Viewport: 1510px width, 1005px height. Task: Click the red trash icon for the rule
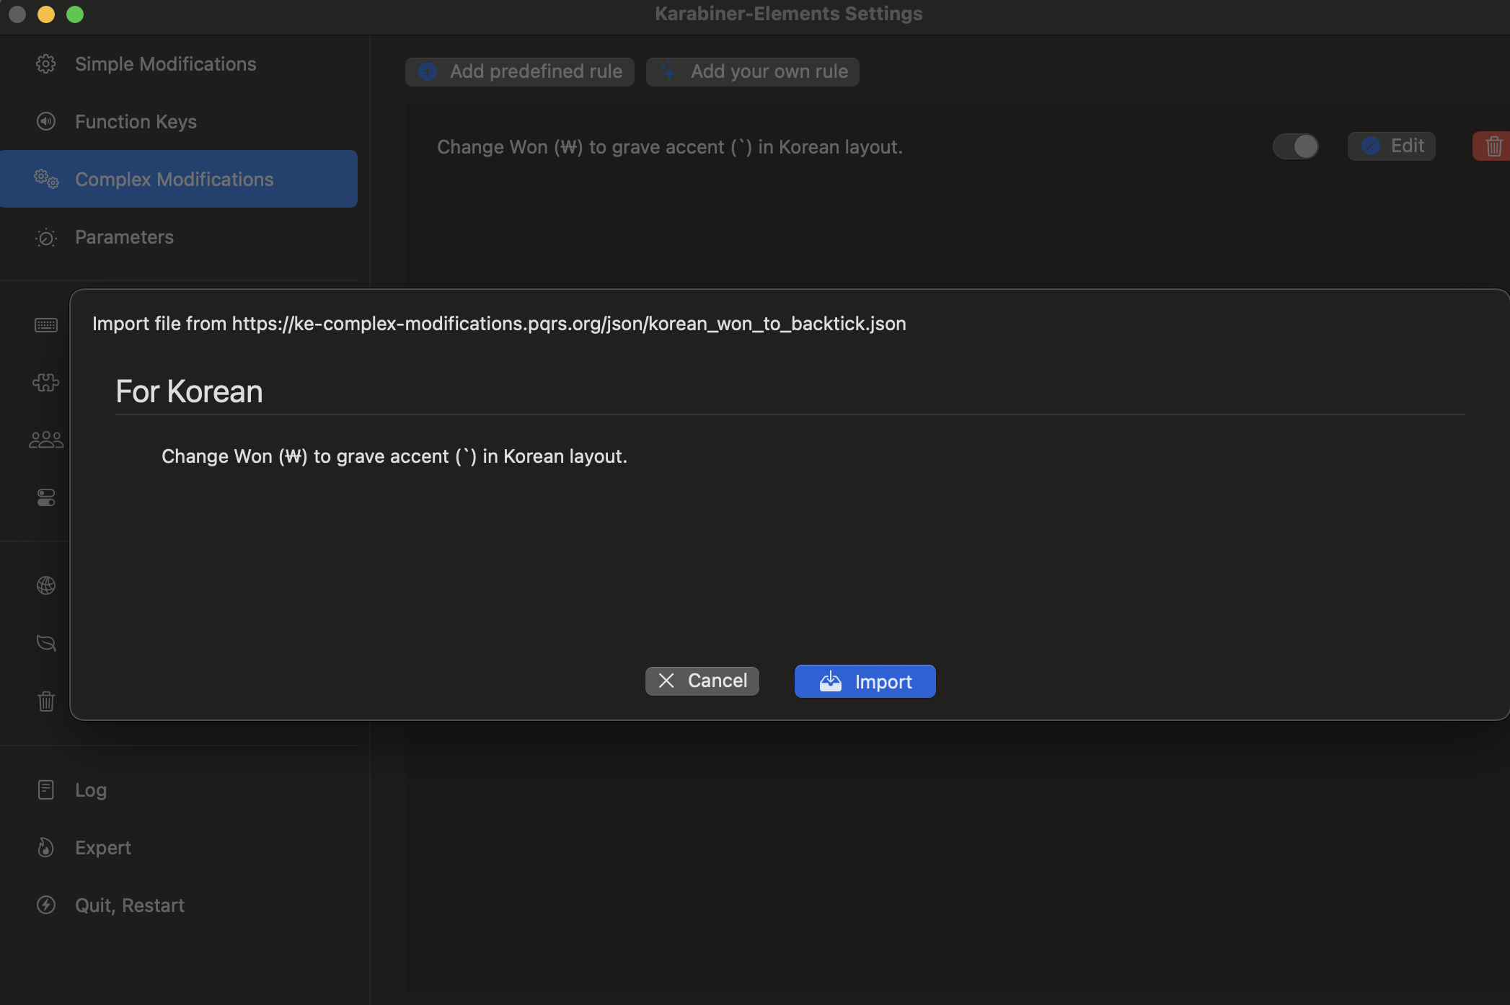(1493, 146)
